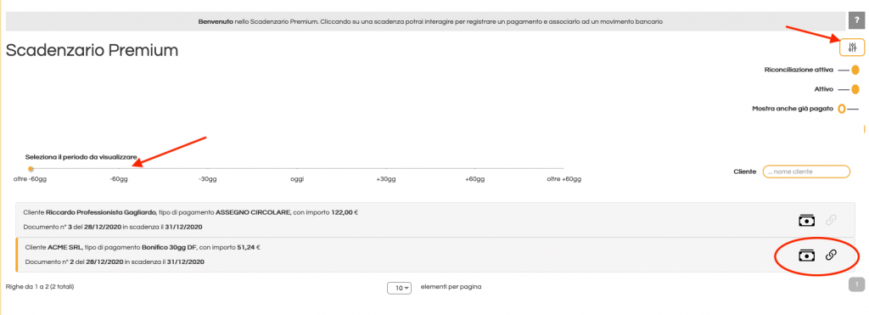Image resolution: width=869 pixels, height=315 pixels.
Task: Open the elementi per pagina dropdown
Action: click(399, 288)
